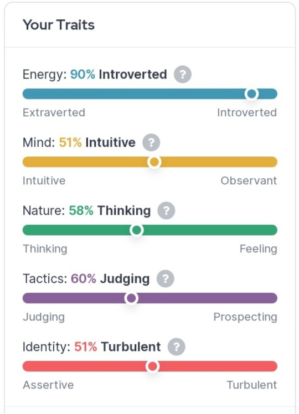
Task: Click the blue Energy slider handle
Action: click(251, 94)
